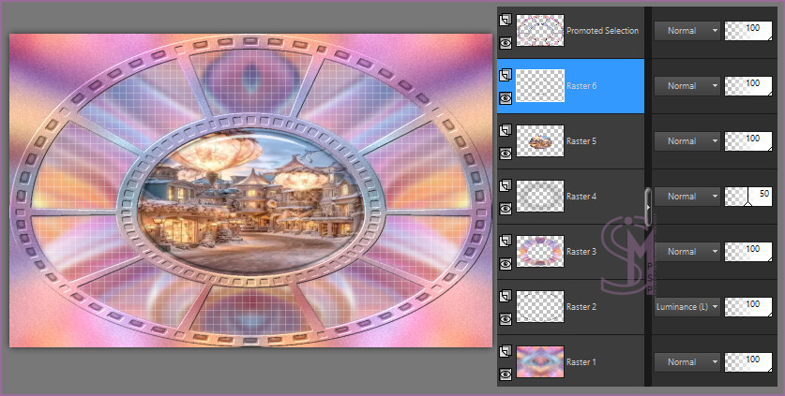785x396 pixels.
Task: Open blend mode dropdown for Raster 6
Action: click(x=687, y=85)
